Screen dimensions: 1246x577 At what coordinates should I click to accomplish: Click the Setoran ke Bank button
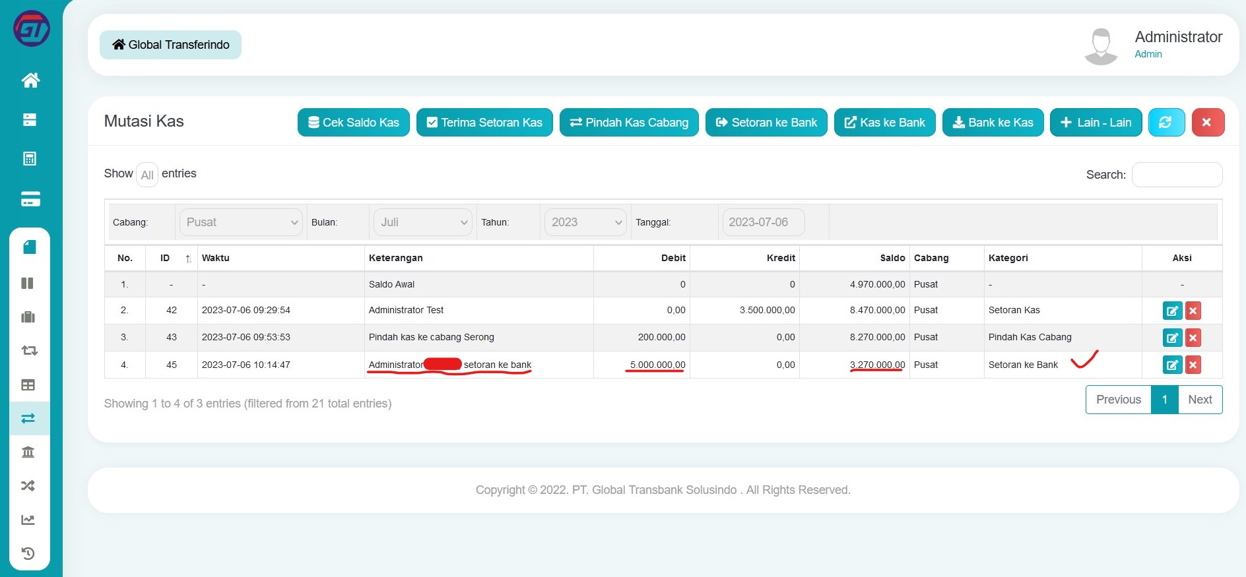(x=766, y=122)
